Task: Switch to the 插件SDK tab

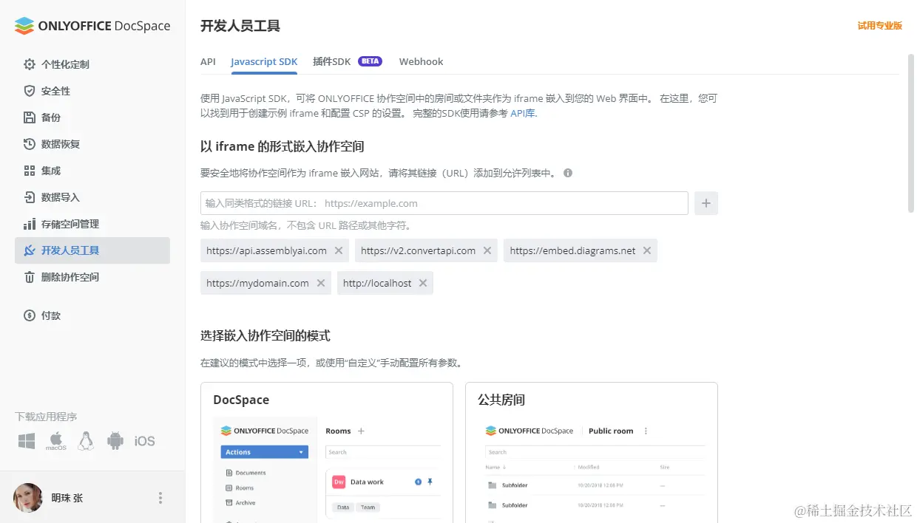Action: [x=332, y=61]
